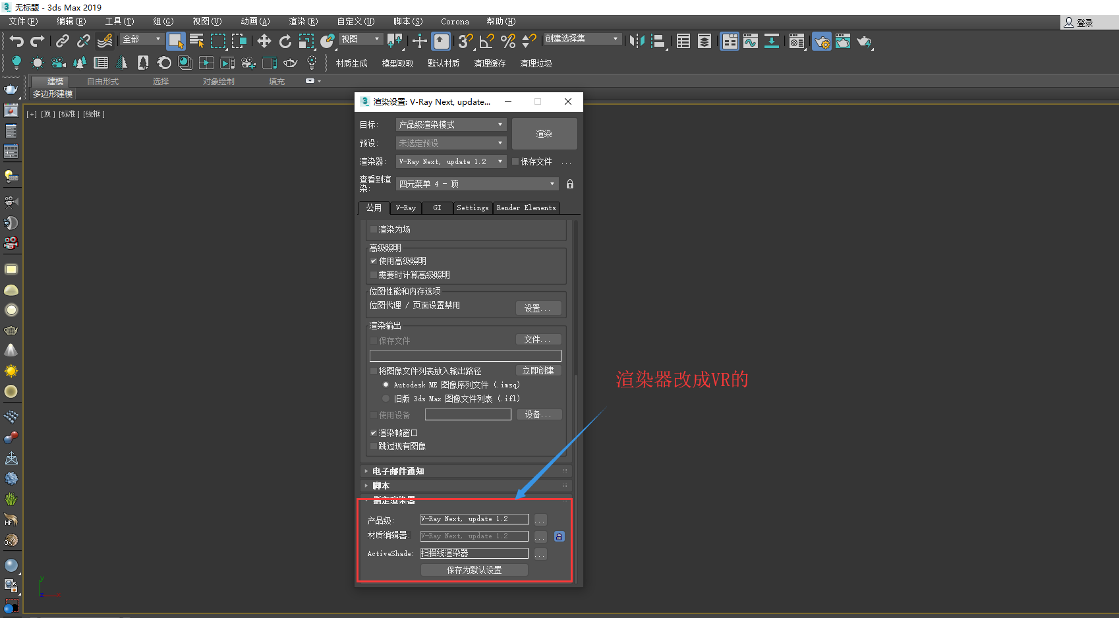1119x618 pixels.
Task: Click lock icon beside material editor renderer
Action: pos(559,536)
